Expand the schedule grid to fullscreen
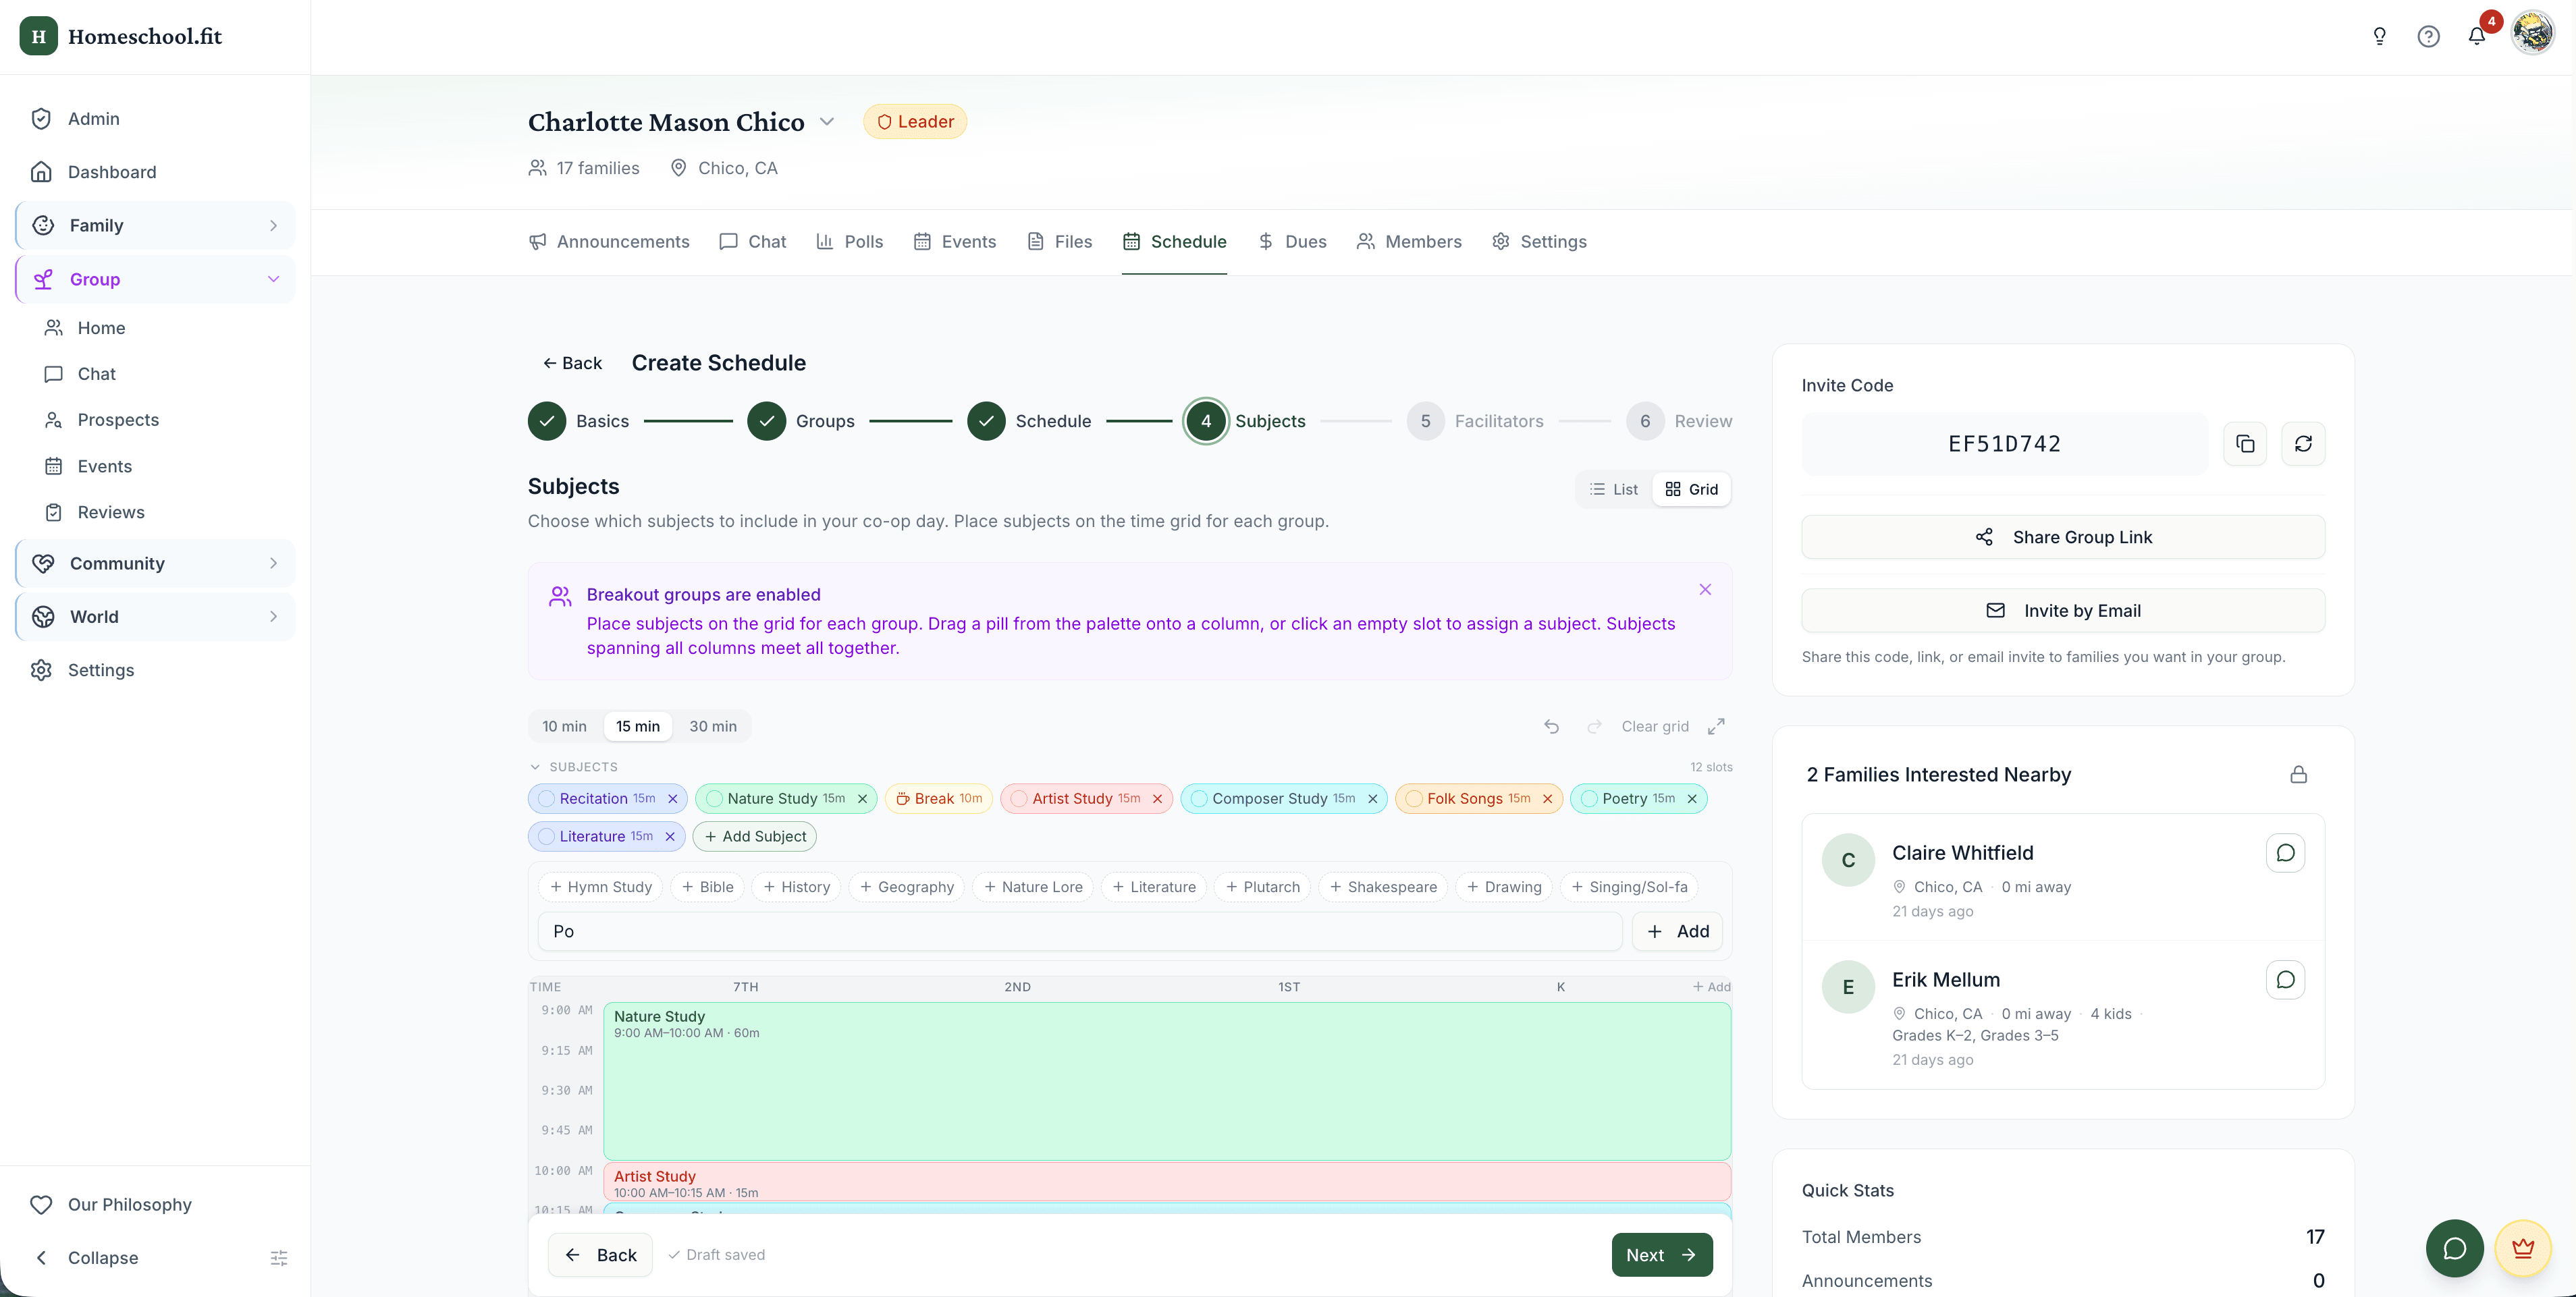 pos(1716,726)
